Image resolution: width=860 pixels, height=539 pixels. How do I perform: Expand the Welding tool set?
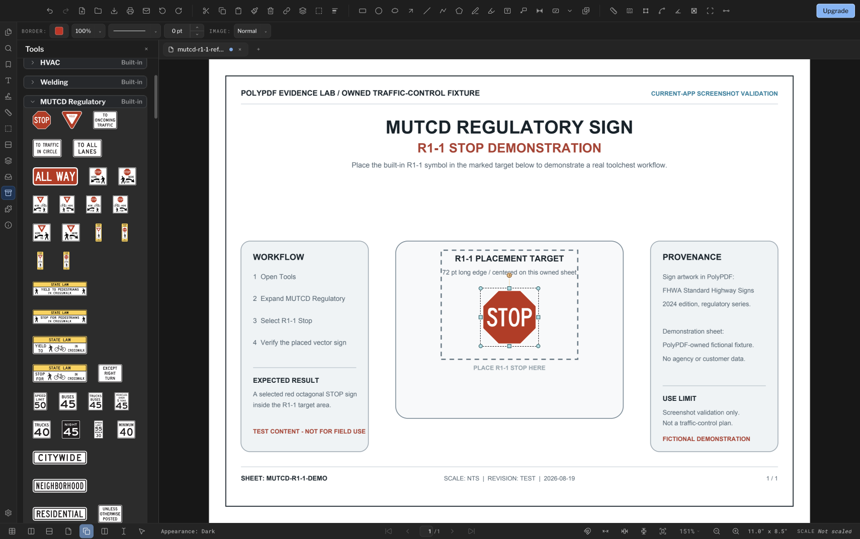tap(85, 82)
